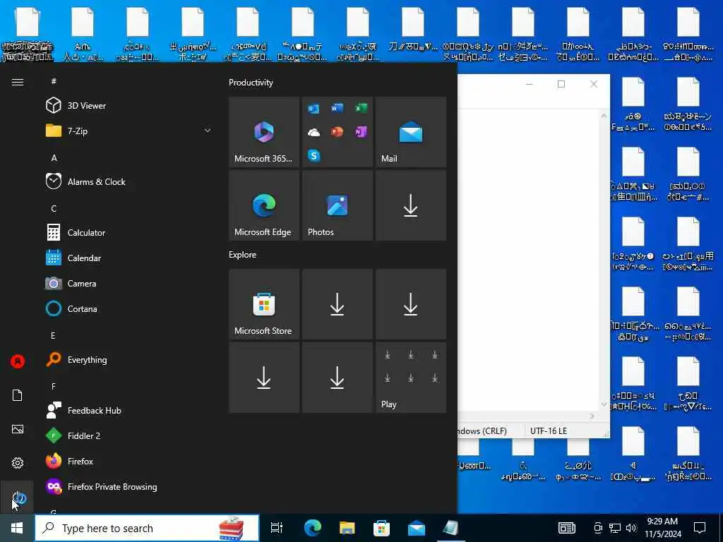The height and width of the screenshot is (542, 723).
Task: Switch to Notepad on the taskbar
Action: pos(450,528)
